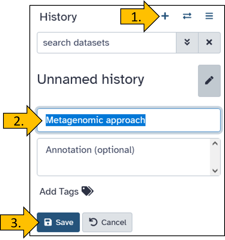Click the tags icon beside Add Tags
Viewport: 225px width, 240px height.
tap(87, 191)
